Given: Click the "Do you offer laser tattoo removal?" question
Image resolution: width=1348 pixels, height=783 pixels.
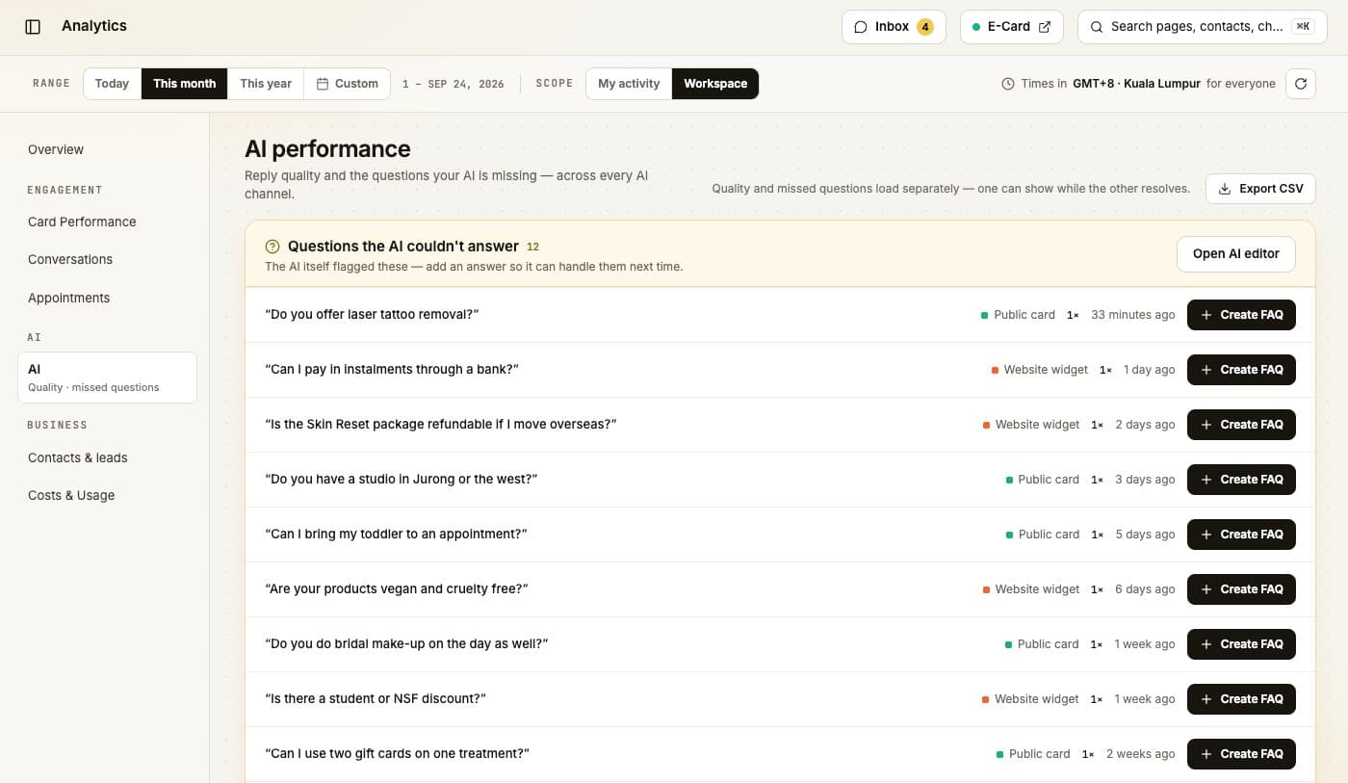Looking at the screenshot, I should pyautogui.click(x=372, y=315).
